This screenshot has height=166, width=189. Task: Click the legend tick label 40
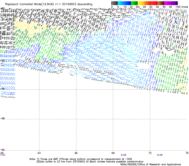(164, 7)
